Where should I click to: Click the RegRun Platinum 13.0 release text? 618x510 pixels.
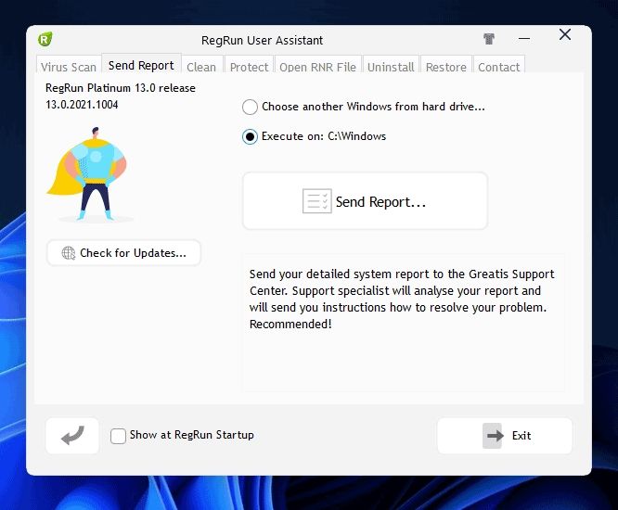pyautogui.click(x=121, y=88)
